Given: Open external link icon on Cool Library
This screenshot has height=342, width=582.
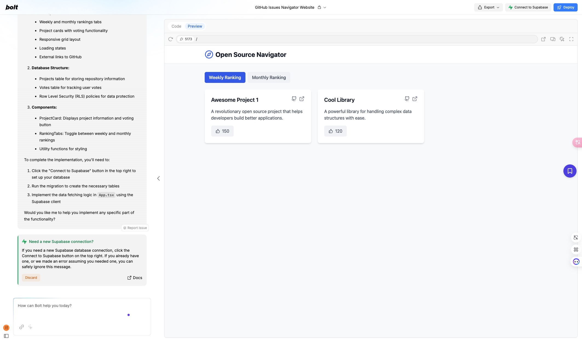Looking at the screenshot, I should click(415, 99).
